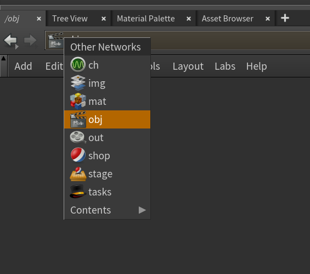The height and width of the screenshot is (274, 310).
Task: Switch to the out network film reel
Action: 78,137
